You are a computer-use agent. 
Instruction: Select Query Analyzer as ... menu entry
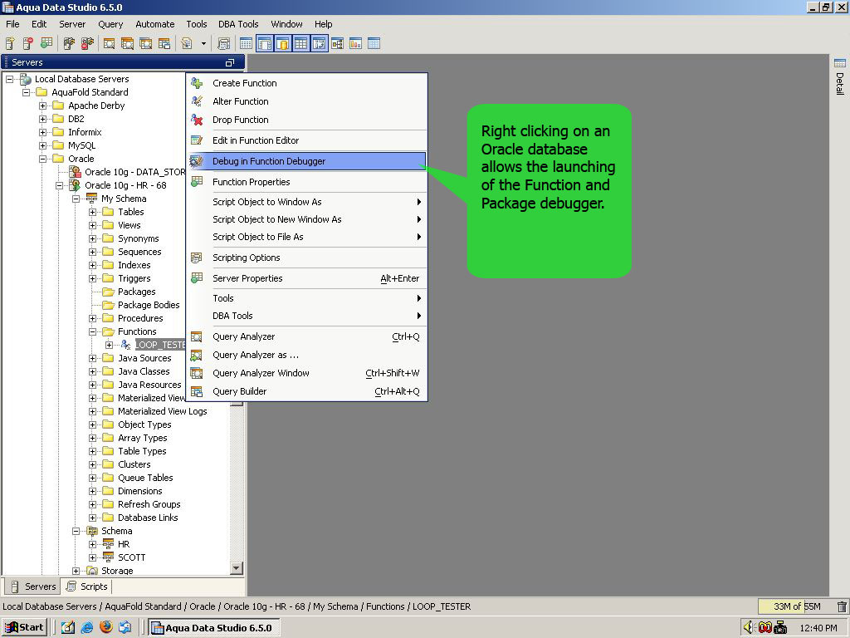(307, 355)
